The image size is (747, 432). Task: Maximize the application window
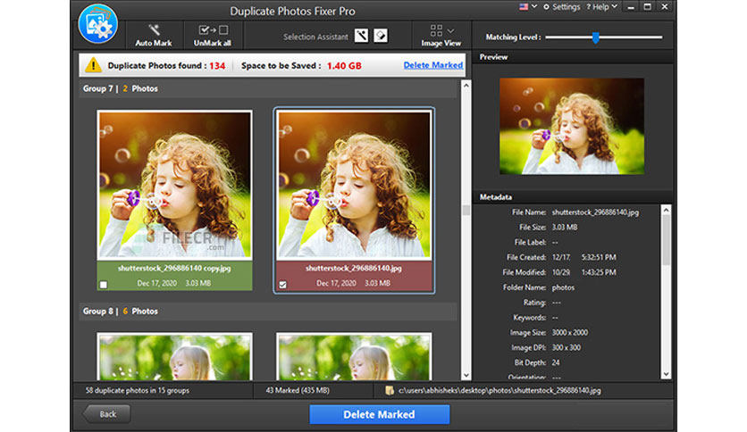pyautogui.click(x=648, y=7)
